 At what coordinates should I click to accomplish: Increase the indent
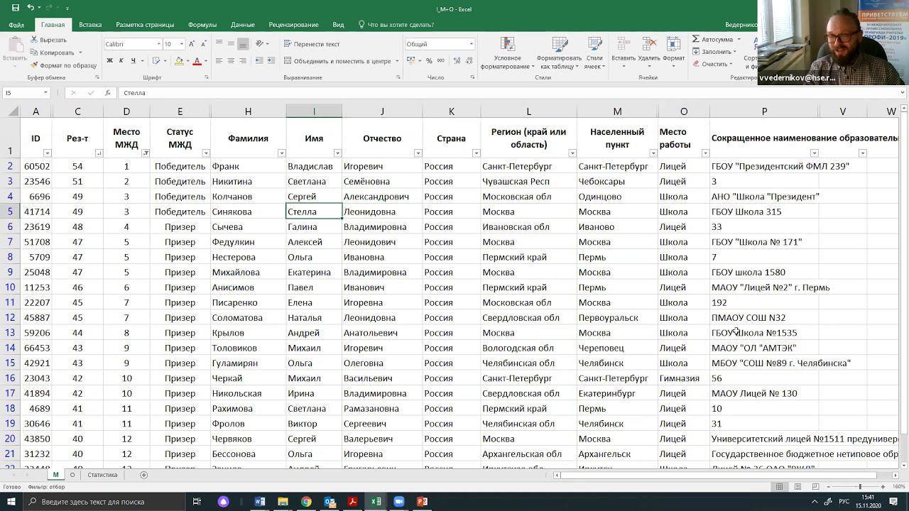point(271,61)
